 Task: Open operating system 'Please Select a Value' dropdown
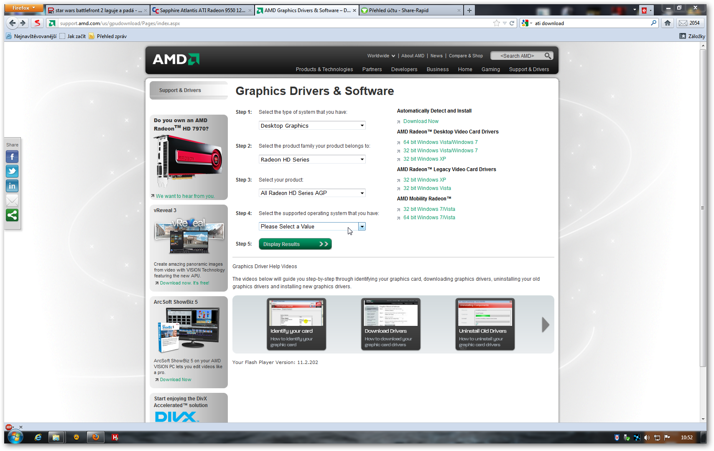pos(312,226)
